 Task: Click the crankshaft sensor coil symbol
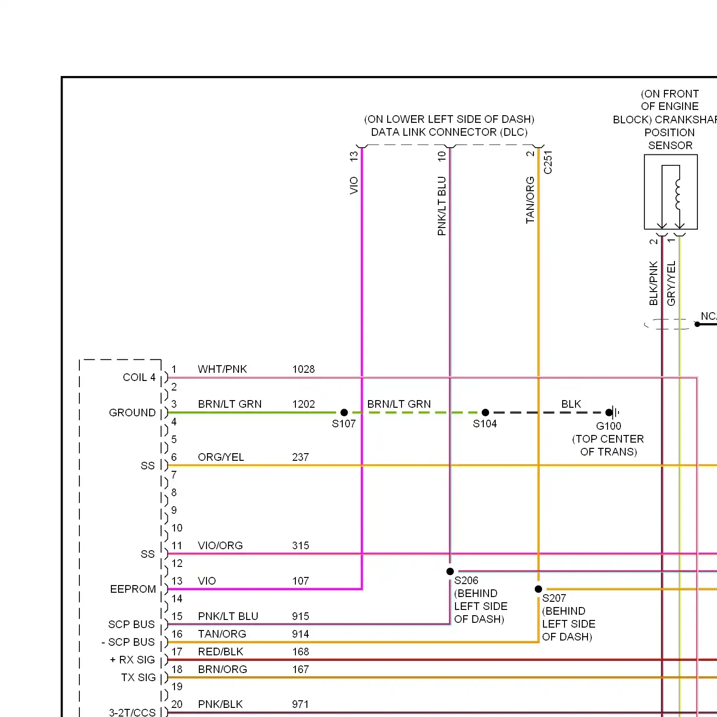(678, 194)
